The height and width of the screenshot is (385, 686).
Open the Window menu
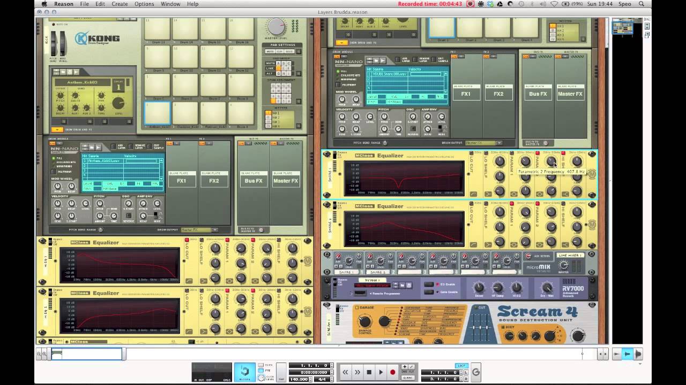coord(170,4)
